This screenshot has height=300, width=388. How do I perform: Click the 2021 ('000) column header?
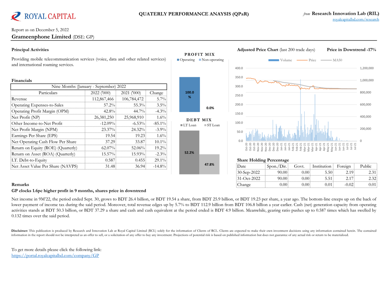pyautogui.click(x=131, y=93)
